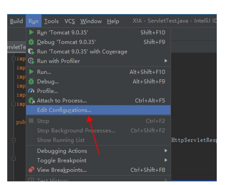Select Edit Configurations... menu entry
This screenshot has width=233, height=185.
98,110
